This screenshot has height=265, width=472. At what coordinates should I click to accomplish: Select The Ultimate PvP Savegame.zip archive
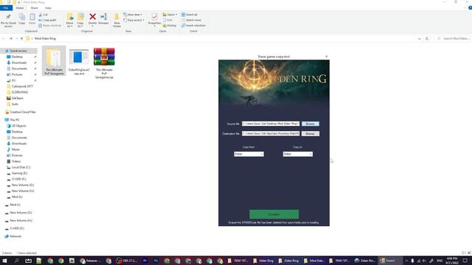pyautogui.click(x=104, y=63)
